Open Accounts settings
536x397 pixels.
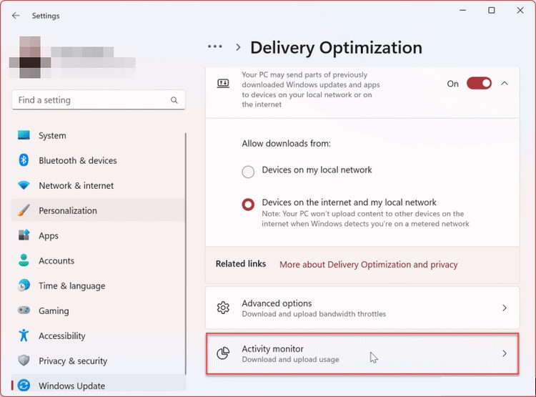click(x=99, y=260)
